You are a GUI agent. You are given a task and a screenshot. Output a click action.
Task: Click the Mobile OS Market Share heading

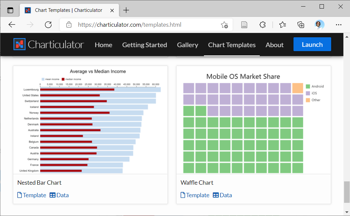[x=243, y=77]
